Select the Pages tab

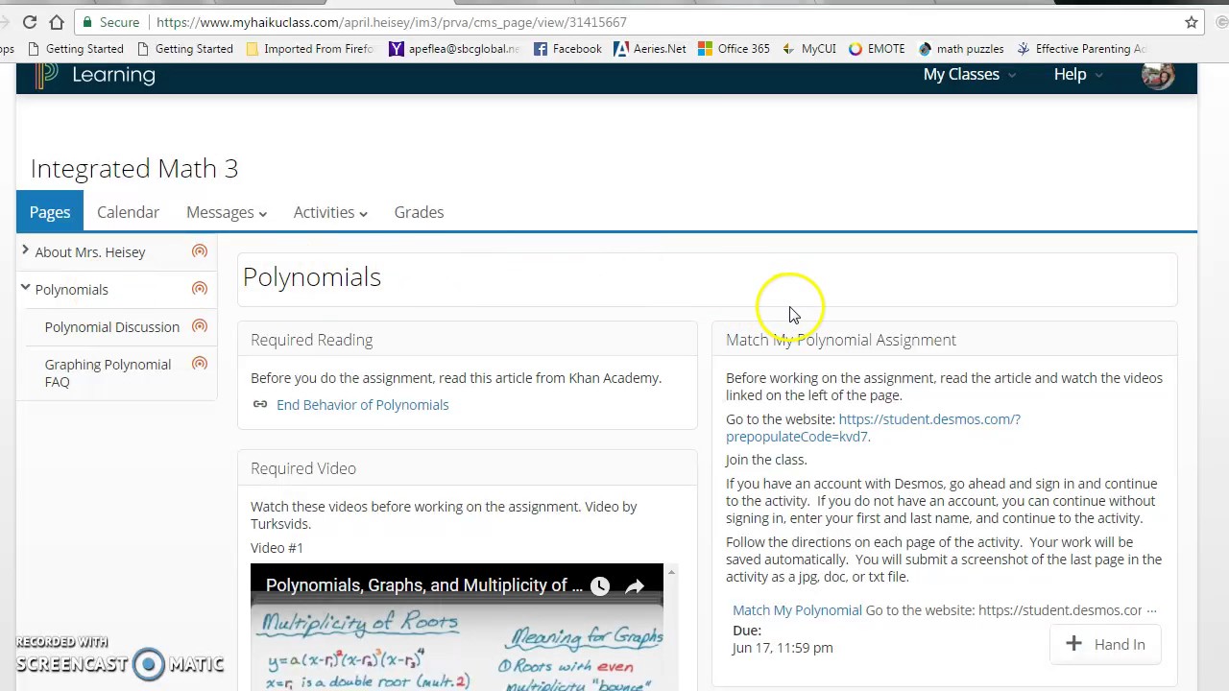click(x=50, y=212)
